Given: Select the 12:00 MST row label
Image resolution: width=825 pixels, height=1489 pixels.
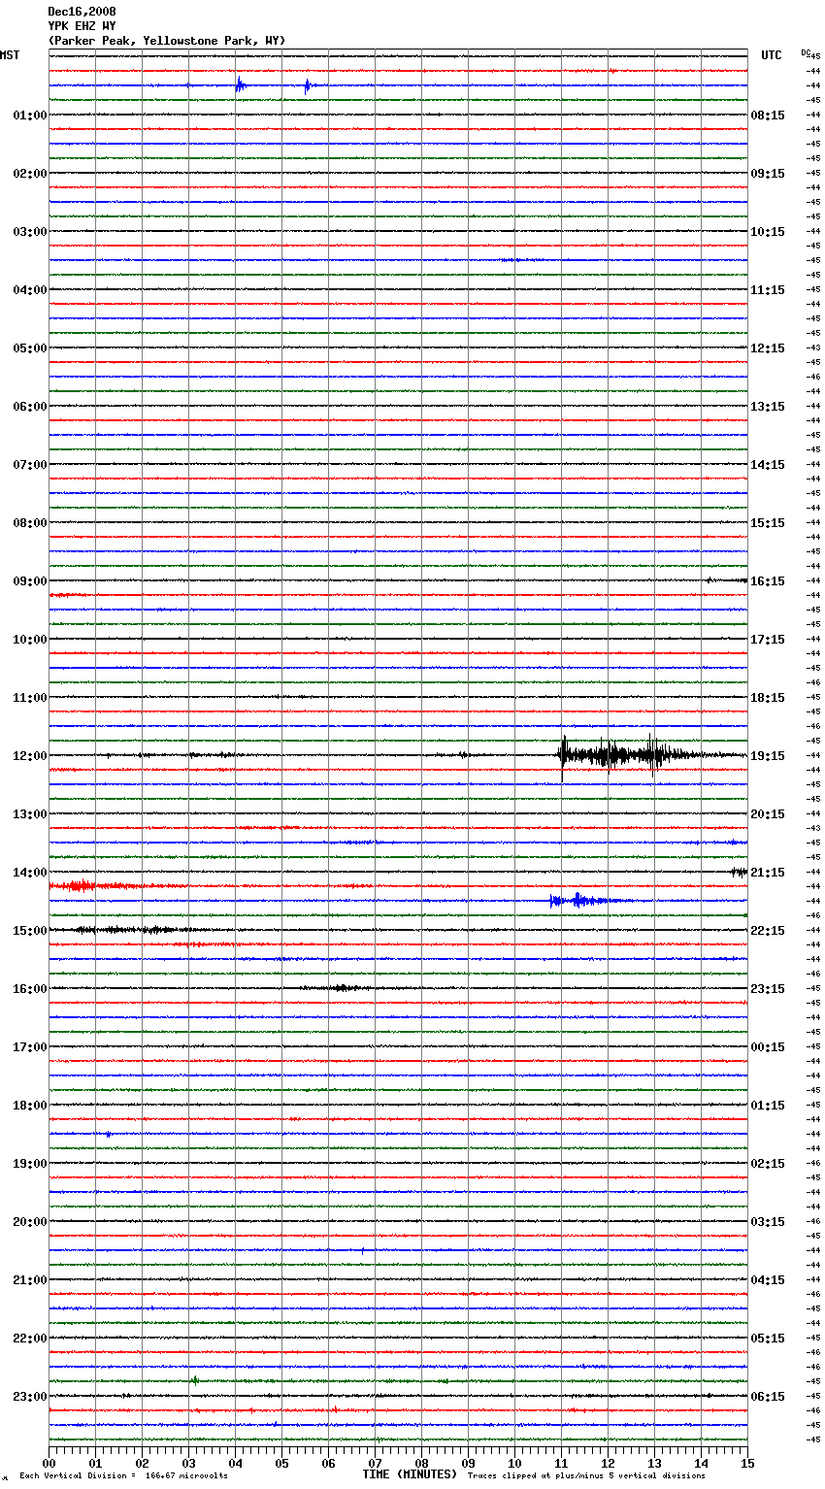Looking at the screenshot, I should click(x=30, y=756).
